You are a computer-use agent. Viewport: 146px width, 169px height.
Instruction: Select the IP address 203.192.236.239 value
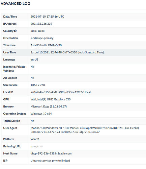(41, 24)
